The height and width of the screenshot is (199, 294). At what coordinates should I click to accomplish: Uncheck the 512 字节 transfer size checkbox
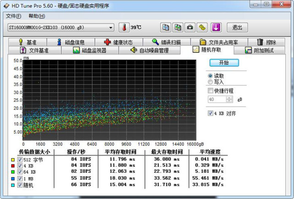click(20, 160)
